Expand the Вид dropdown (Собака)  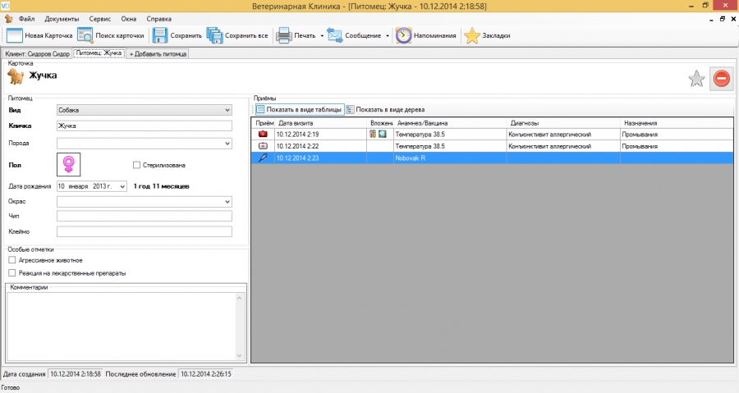point(227,110)
